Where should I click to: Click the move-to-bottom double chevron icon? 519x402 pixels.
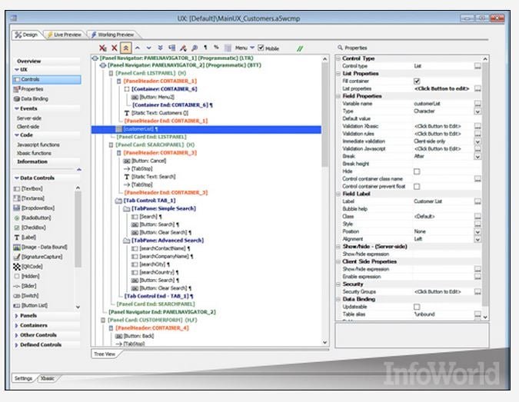pyautogui.click(x=159, y=48)
